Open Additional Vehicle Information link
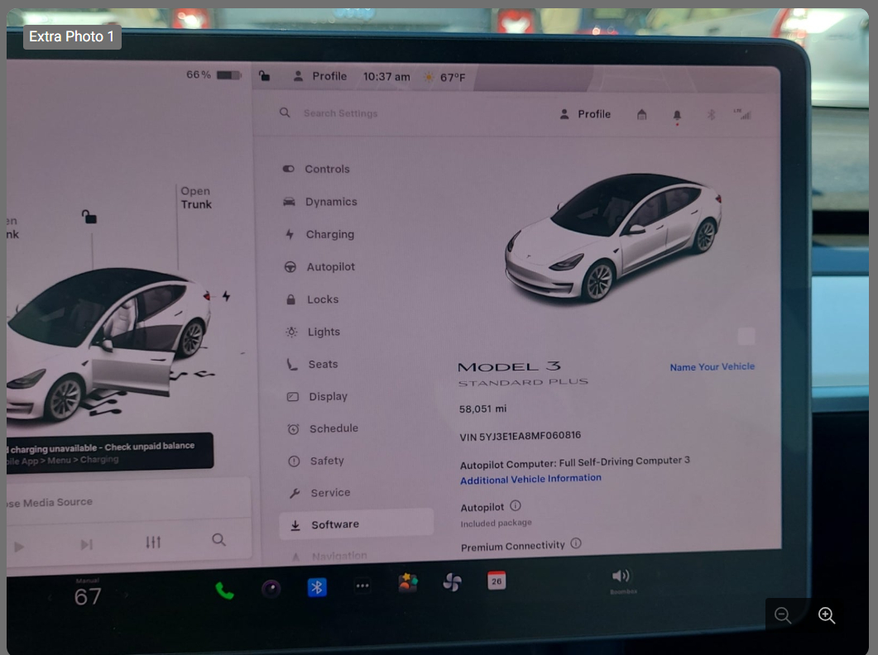878x655 pixels. coord(530,479)
